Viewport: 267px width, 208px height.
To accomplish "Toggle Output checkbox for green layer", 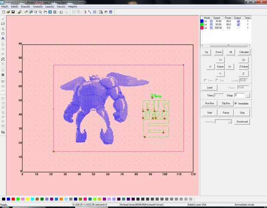I will pyautogui.click(x=239, y=24).
